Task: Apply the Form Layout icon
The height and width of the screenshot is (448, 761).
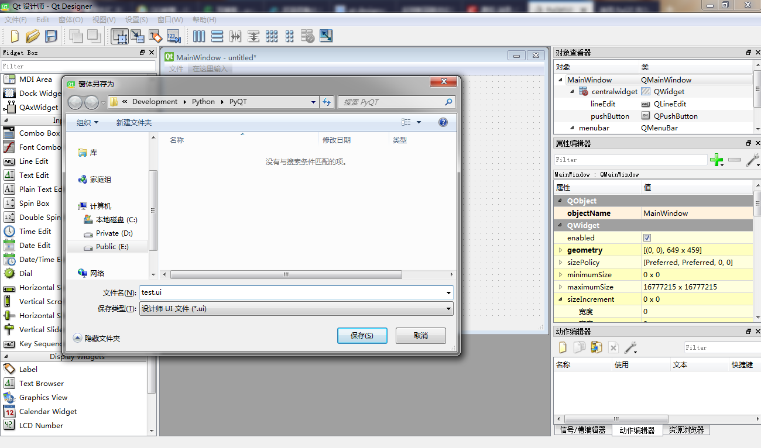Action: [x=290, y=36]
